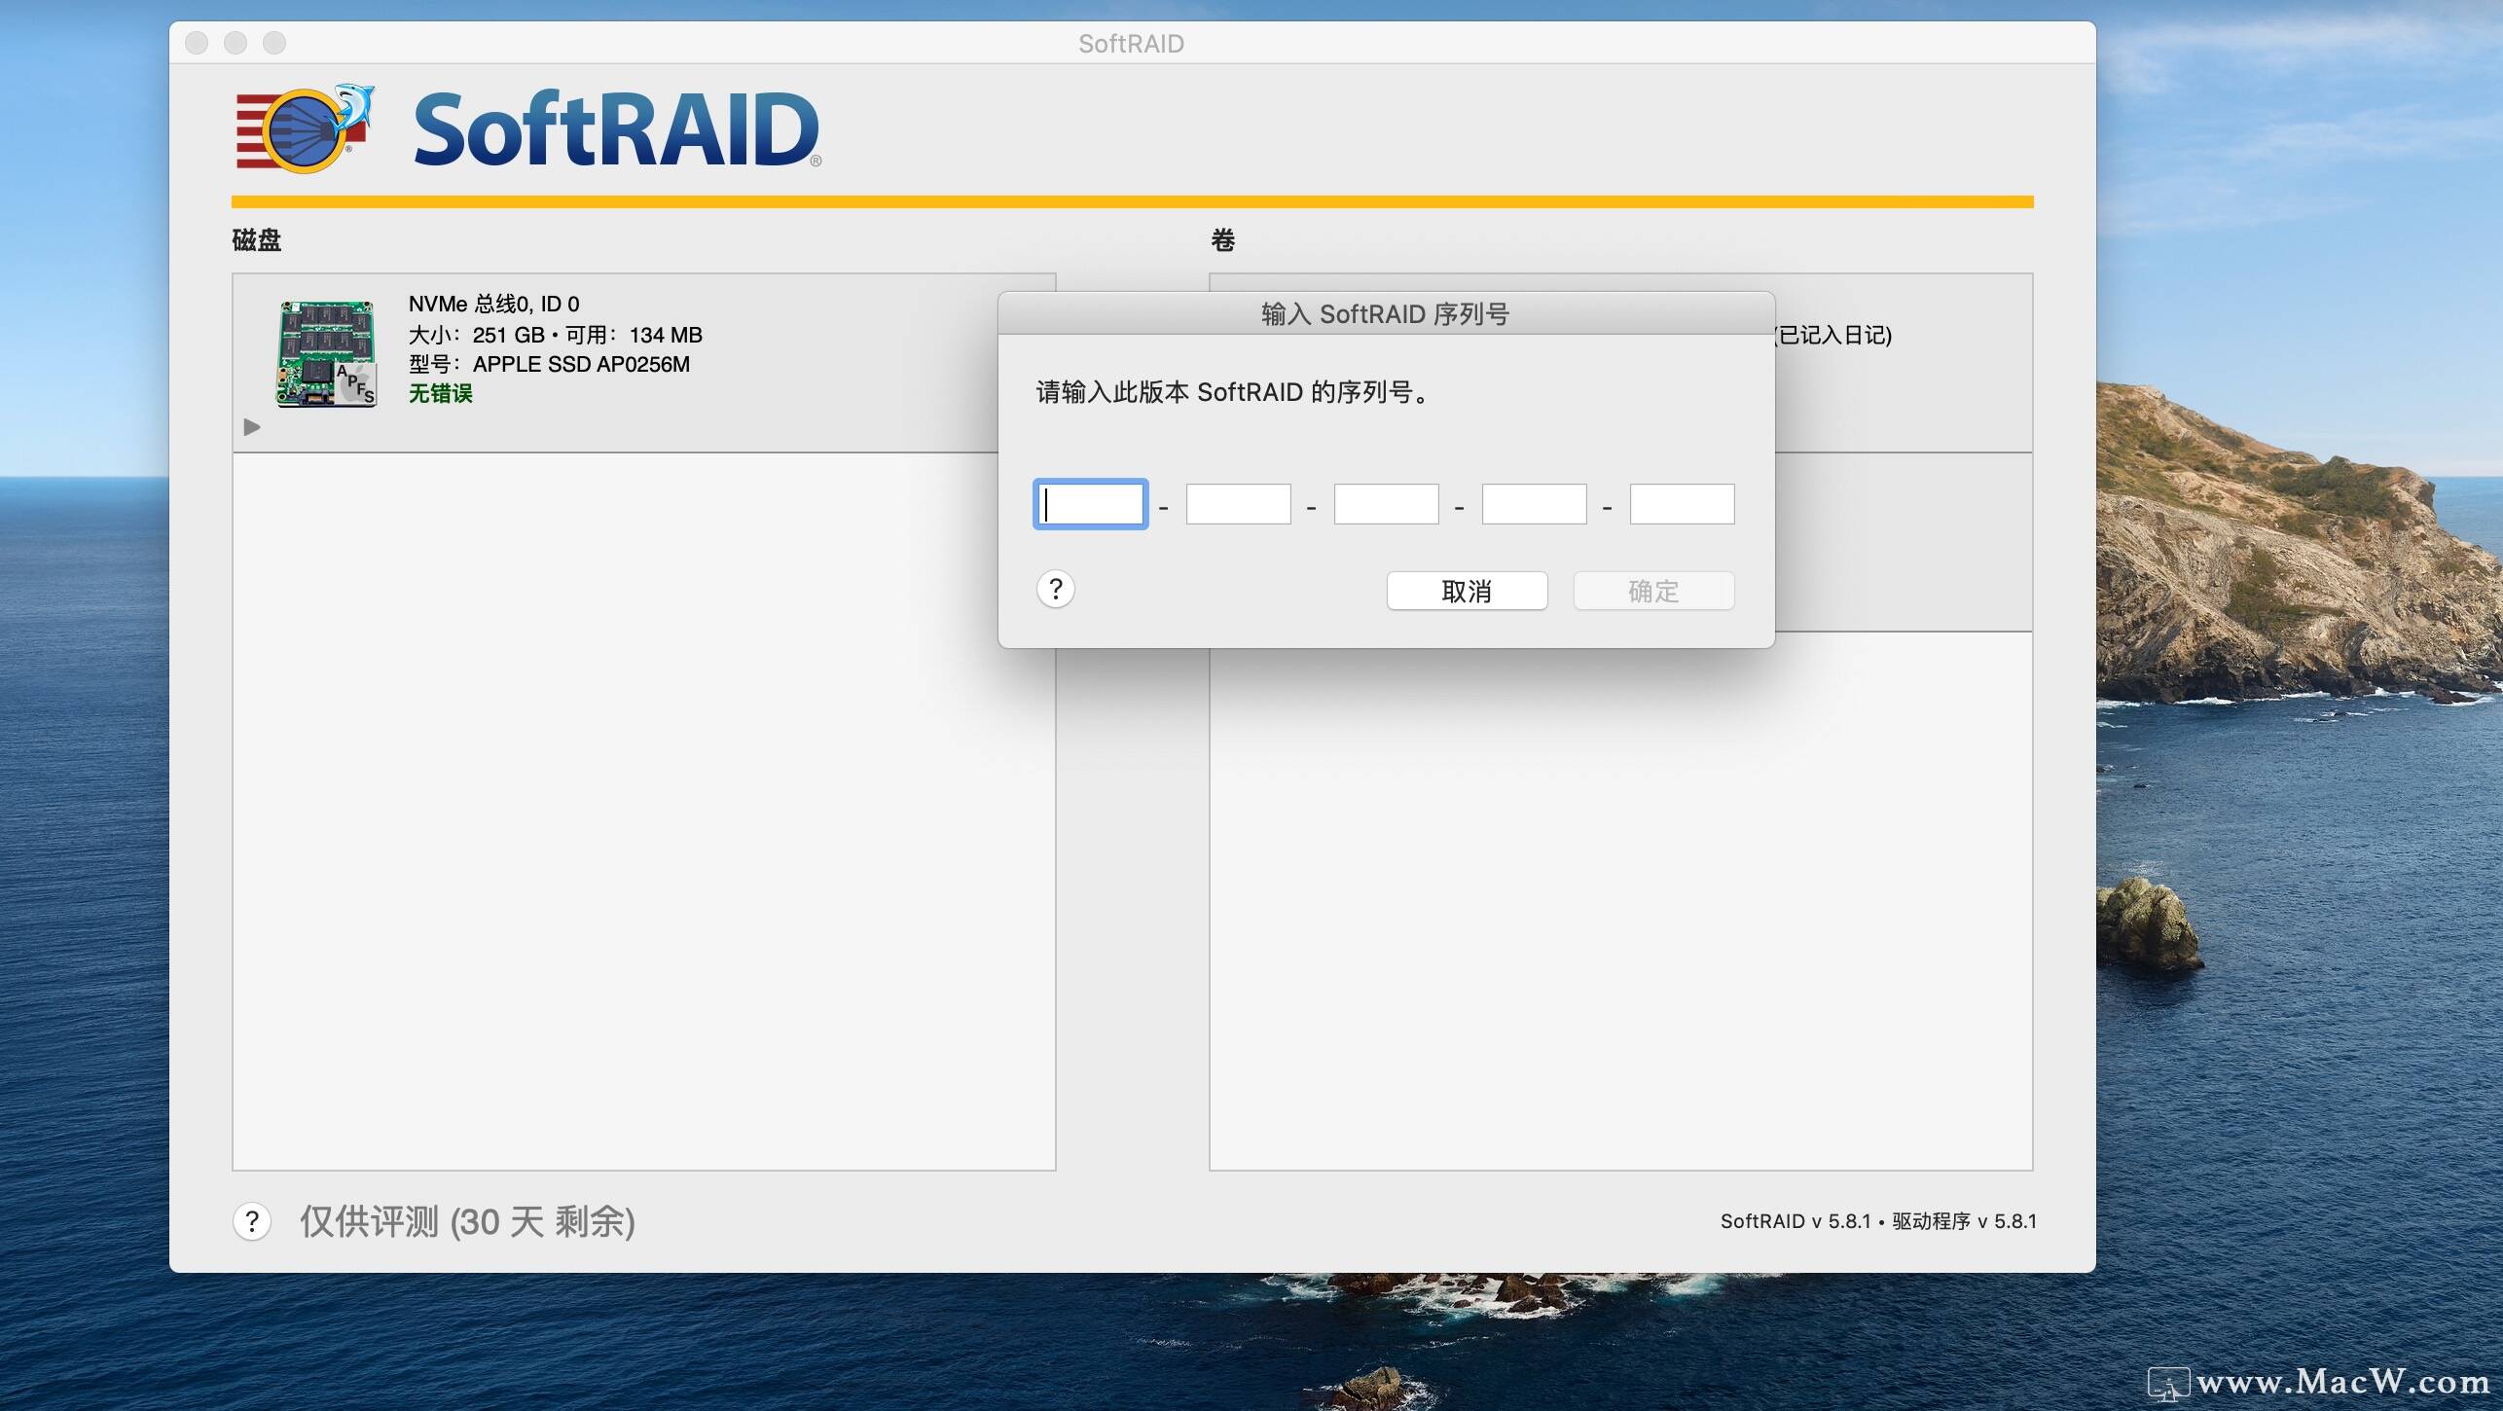Screen dimensions: 2503x1411
Task: Click the 无错误 status text
Action: point(440,393)
